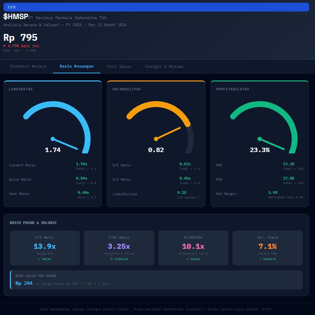
Task: Open the P/BV Ratio card
Action: pos(119,248)
